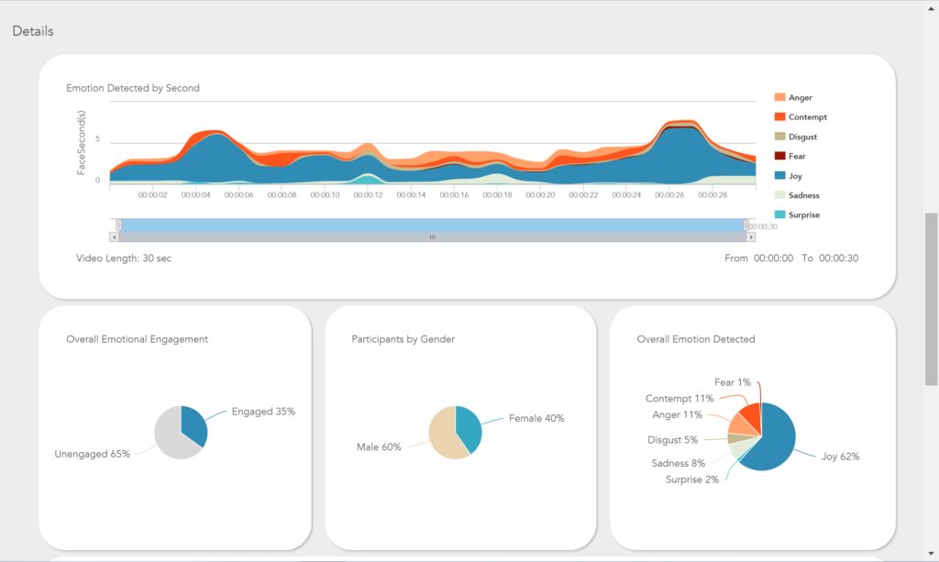
Task: Click the left arrow of timeline scrollbar
Action: 114,237
